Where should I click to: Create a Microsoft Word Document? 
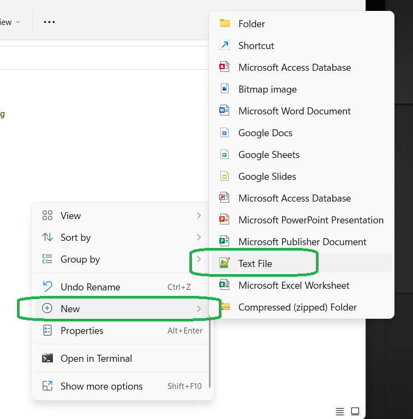pos(302,111)
